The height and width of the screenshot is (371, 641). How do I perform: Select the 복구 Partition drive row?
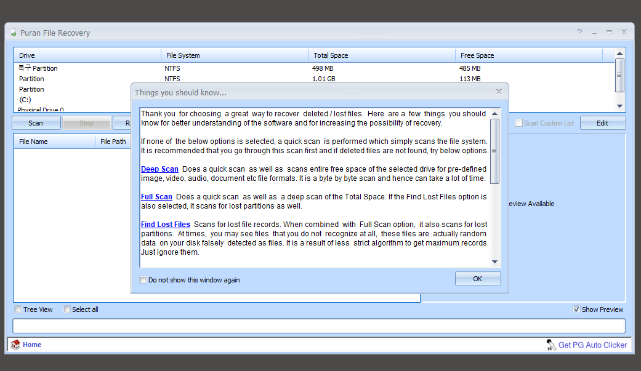[x=315, y=68]
